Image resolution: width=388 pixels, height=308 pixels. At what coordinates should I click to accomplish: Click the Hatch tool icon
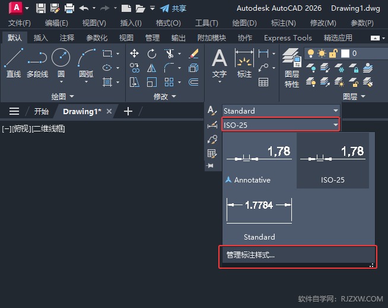pyautogui.click(x=107, y=82)
